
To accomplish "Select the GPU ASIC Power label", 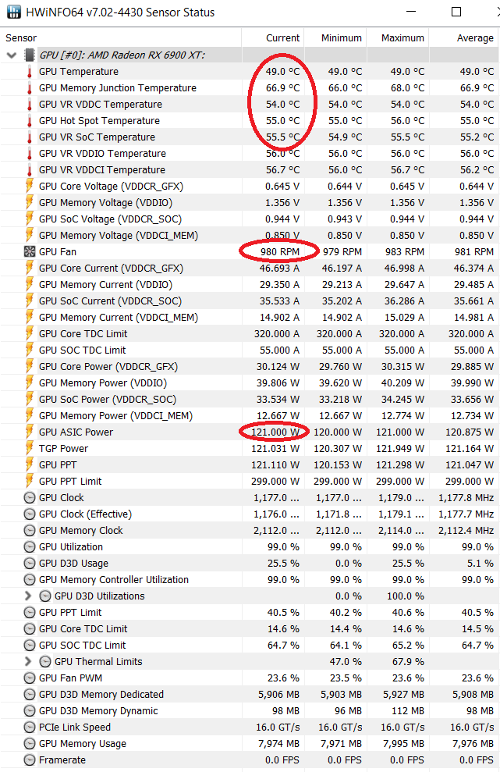I will coord(76,432).
